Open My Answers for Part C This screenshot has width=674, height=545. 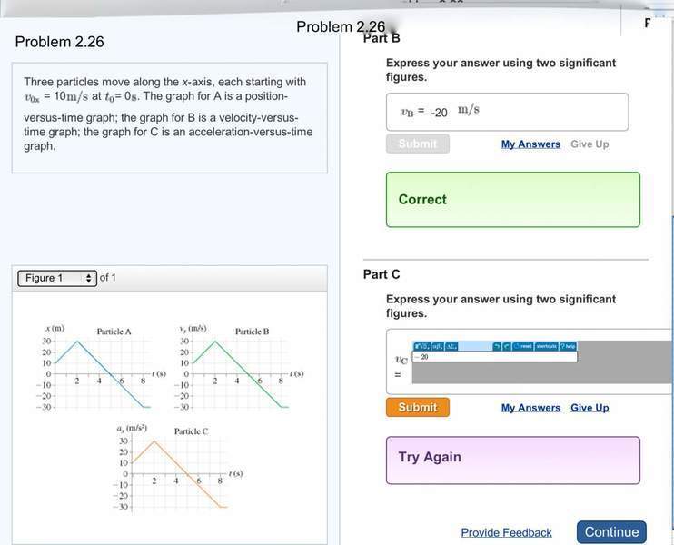(530, 408)
